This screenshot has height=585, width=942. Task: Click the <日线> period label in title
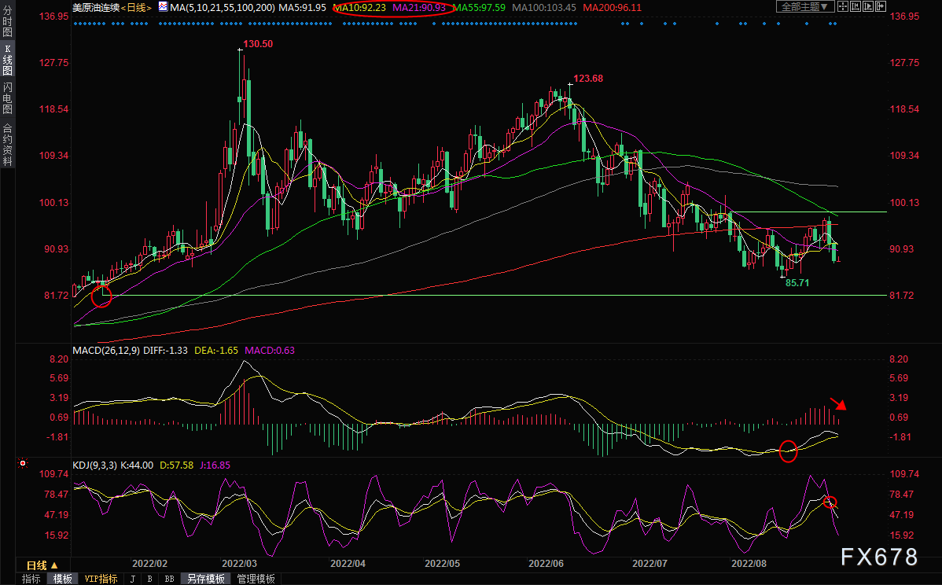click(137, 8)
